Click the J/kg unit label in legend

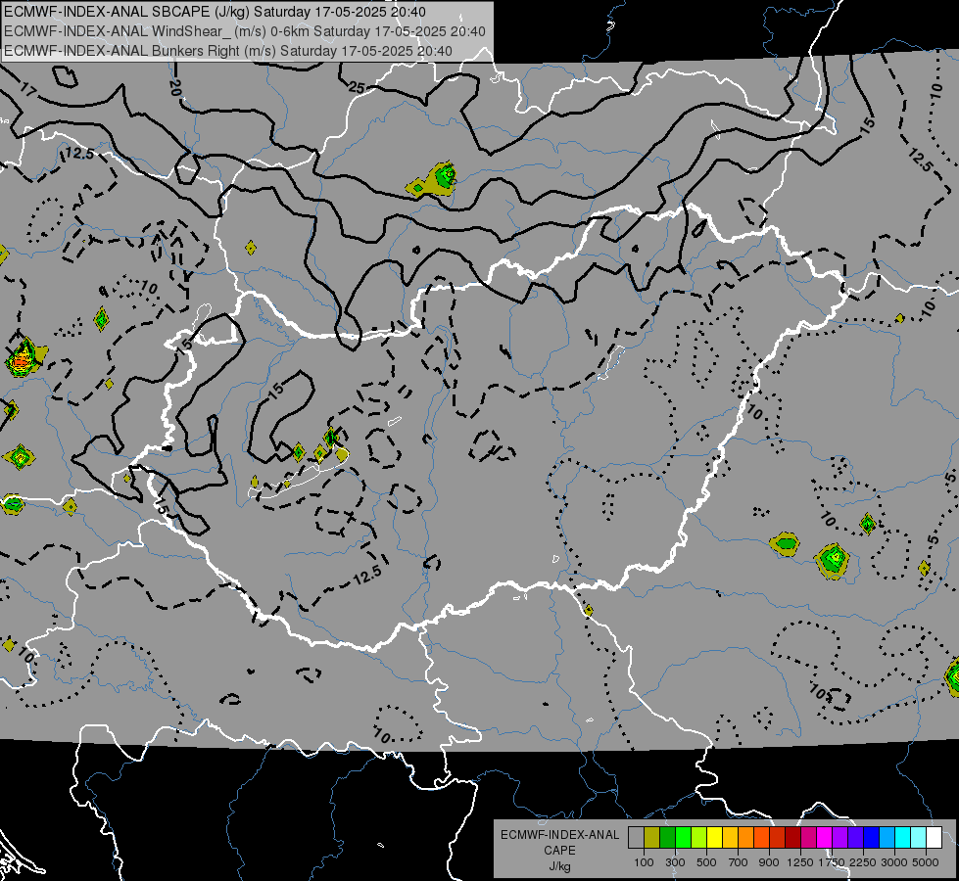[x=559, y=866]
